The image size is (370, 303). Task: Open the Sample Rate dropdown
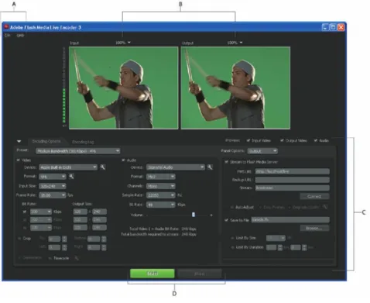(x=161, y=195)
